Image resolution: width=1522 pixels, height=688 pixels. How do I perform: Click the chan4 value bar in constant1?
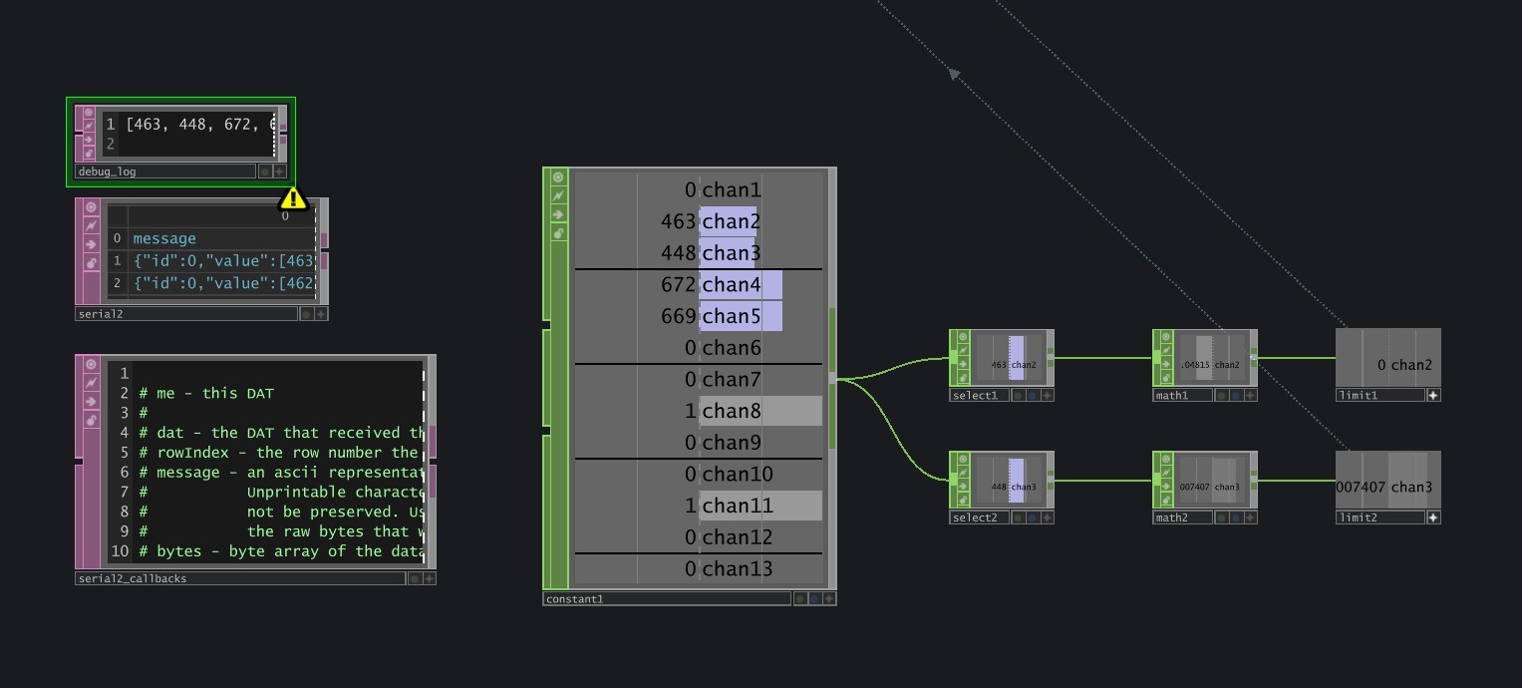[x=741, y=285]
